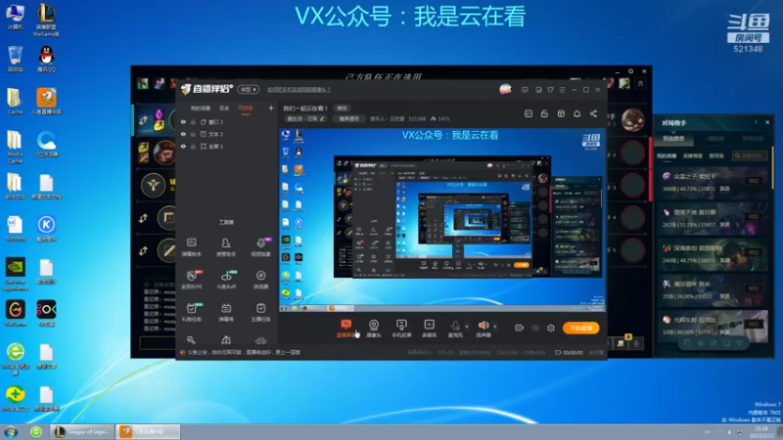Add a 手机投屏 phone casting source
The height and width of the screenshot is (440, 783).
pos(401,329)
